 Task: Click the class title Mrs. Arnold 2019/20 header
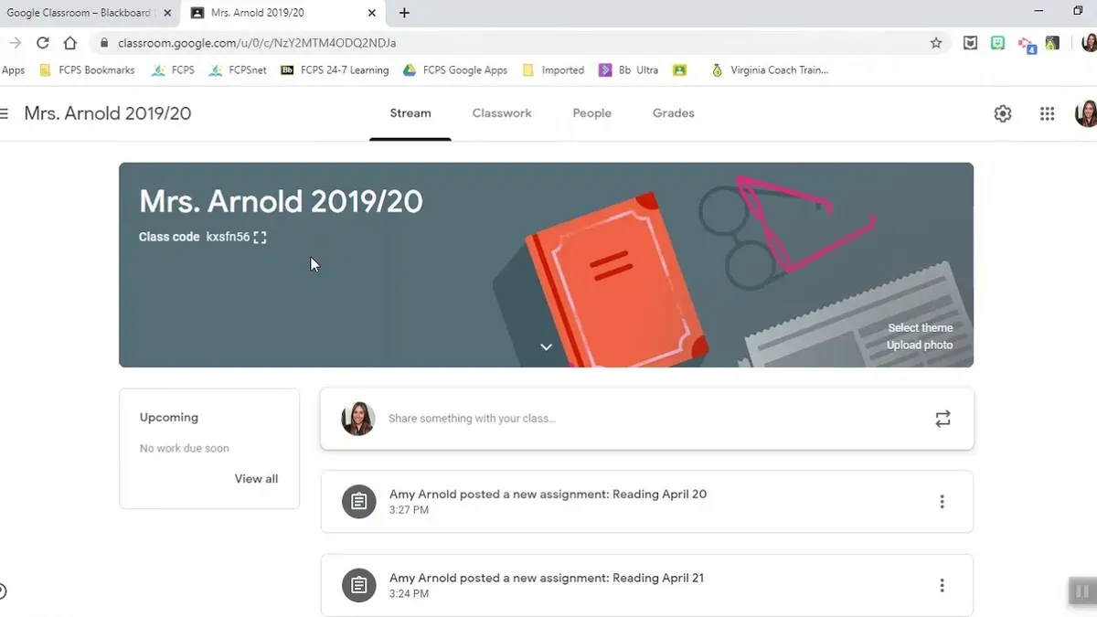point(108,113)
